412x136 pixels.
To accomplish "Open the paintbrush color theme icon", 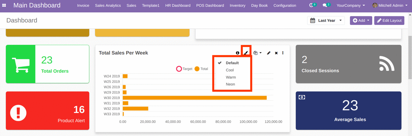I will point(246,53).
